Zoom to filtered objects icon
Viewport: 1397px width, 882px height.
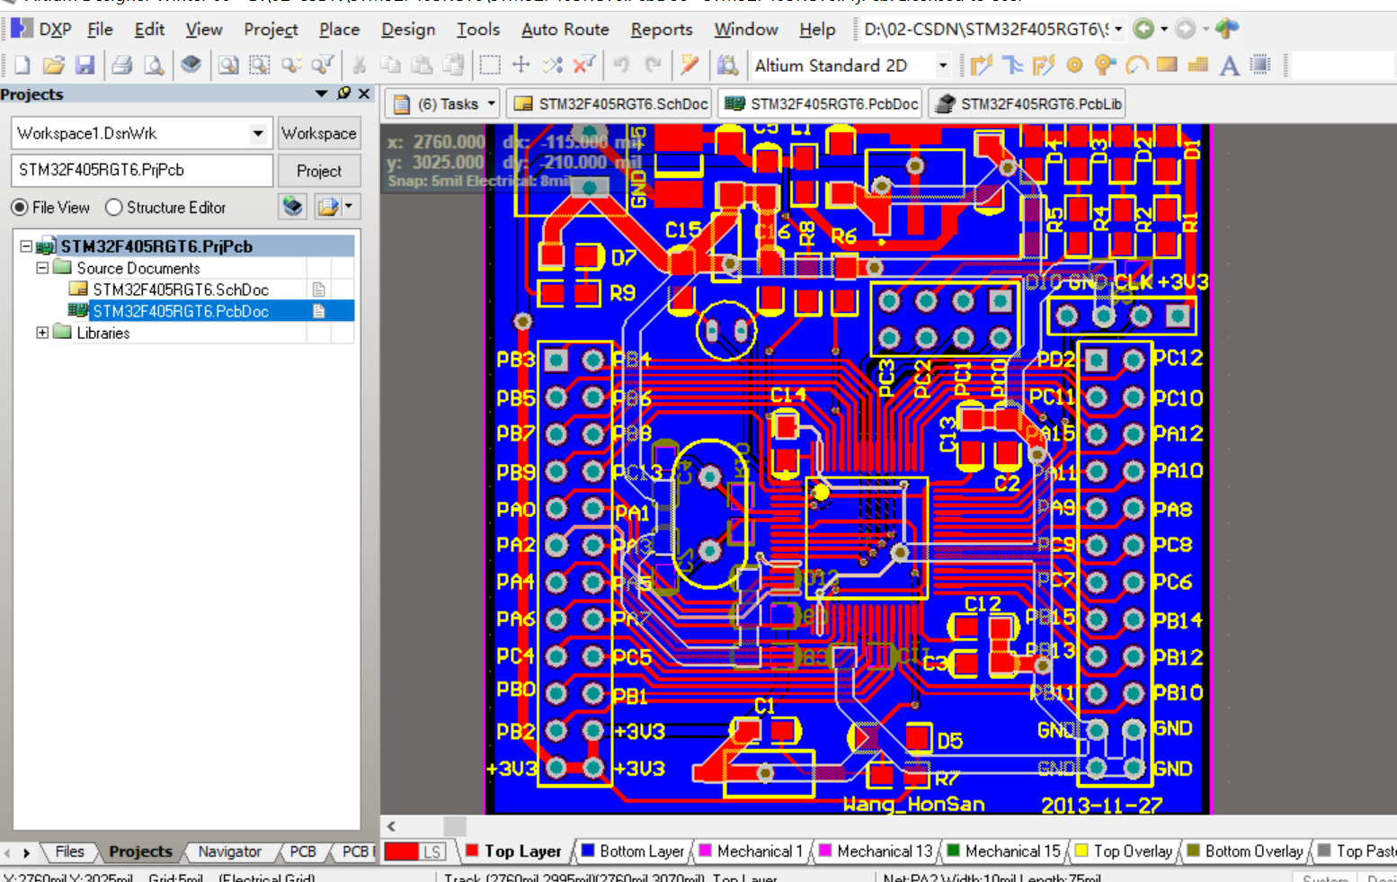click(322, 65)
